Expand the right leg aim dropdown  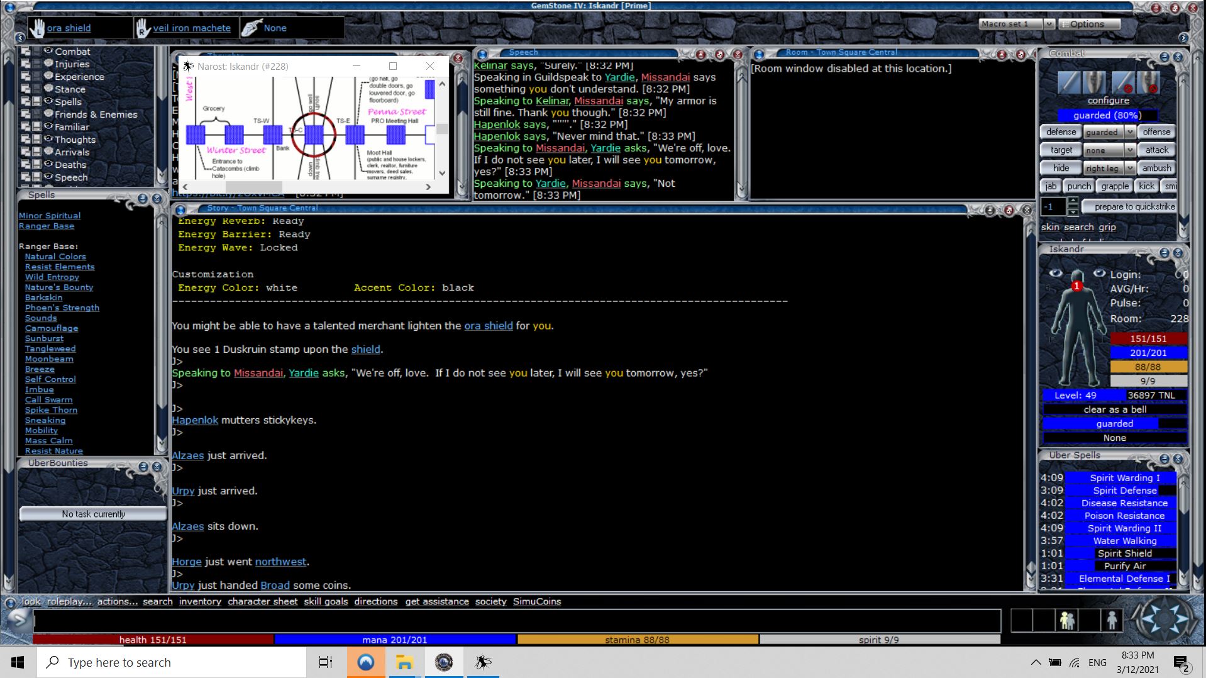coord(1129,168)
